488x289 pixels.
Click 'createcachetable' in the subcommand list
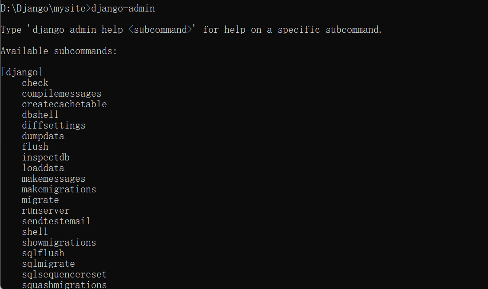pos(64,104)
